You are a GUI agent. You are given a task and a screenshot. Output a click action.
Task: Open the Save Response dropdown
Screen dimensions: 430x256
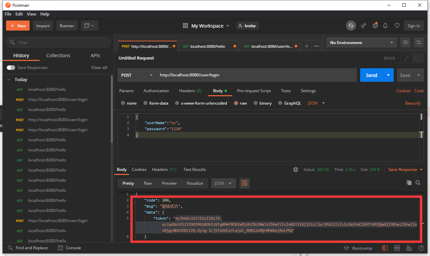[x=405, y=170]
